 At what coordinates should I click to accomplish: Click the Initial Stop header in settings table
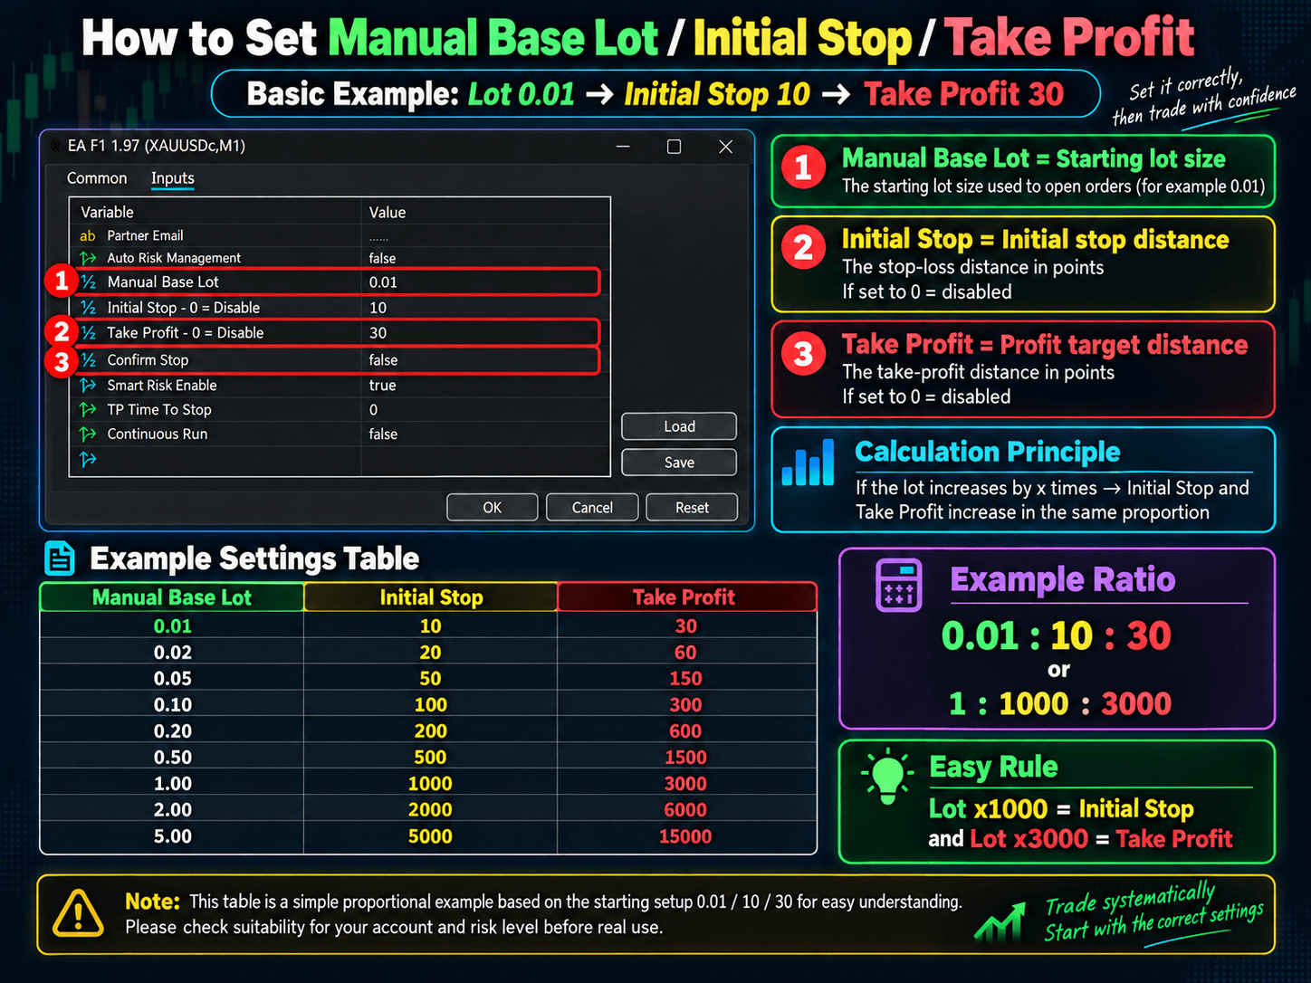click(x=431, y=597)
